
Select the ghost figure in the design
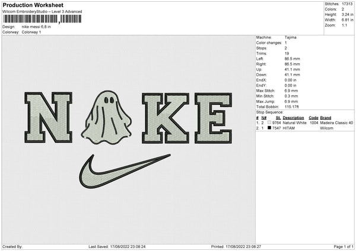coord(106,117)
